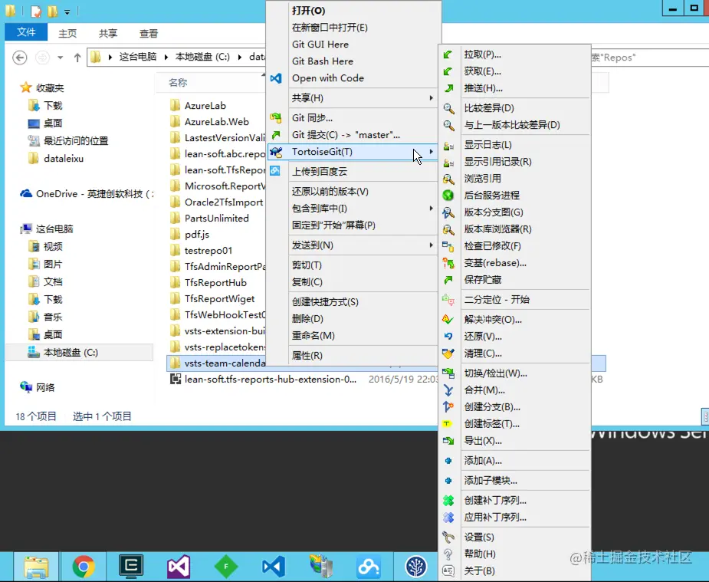Click the revision graph icon beside 版本分支图(G)
Viewport: 709px width, 582px height.
click(x=448, y=212)
